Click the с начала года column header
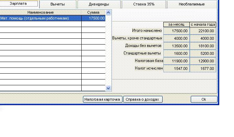 [x=203, y=24]
